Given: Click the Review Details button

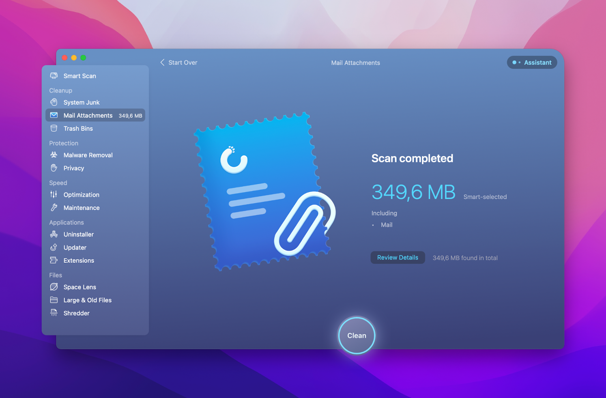Looking at the screenshot, I should click(397, 258).
